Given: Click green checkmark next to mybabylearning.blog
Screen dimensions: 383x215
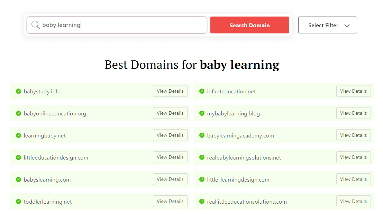Looking at the screenshot, I should click(202, 113).
